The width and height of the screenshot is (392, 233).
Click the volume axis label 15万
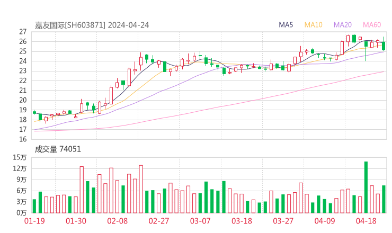[20, 157]
